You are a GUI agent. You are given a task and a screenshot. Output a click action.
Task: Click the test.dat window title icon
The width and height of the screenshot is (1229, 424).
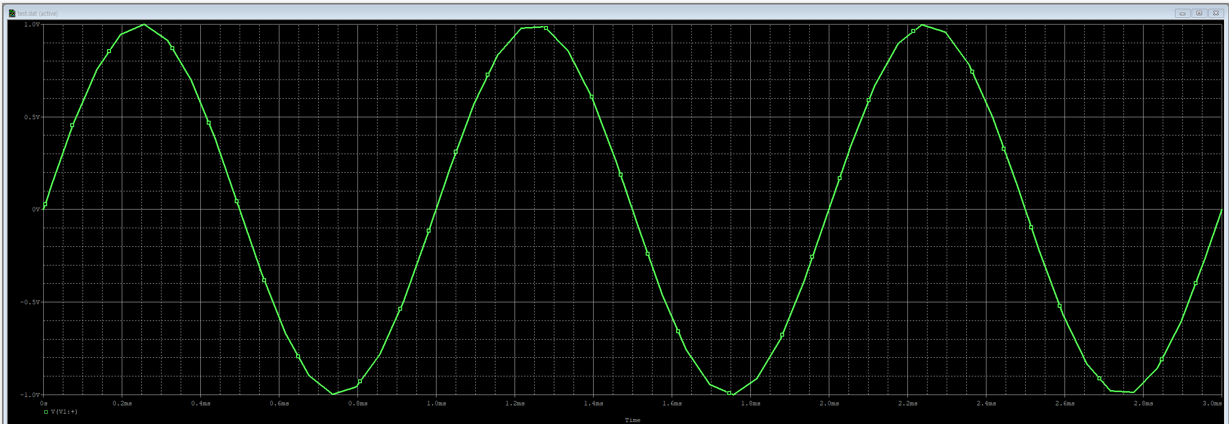tap(12, 13)
